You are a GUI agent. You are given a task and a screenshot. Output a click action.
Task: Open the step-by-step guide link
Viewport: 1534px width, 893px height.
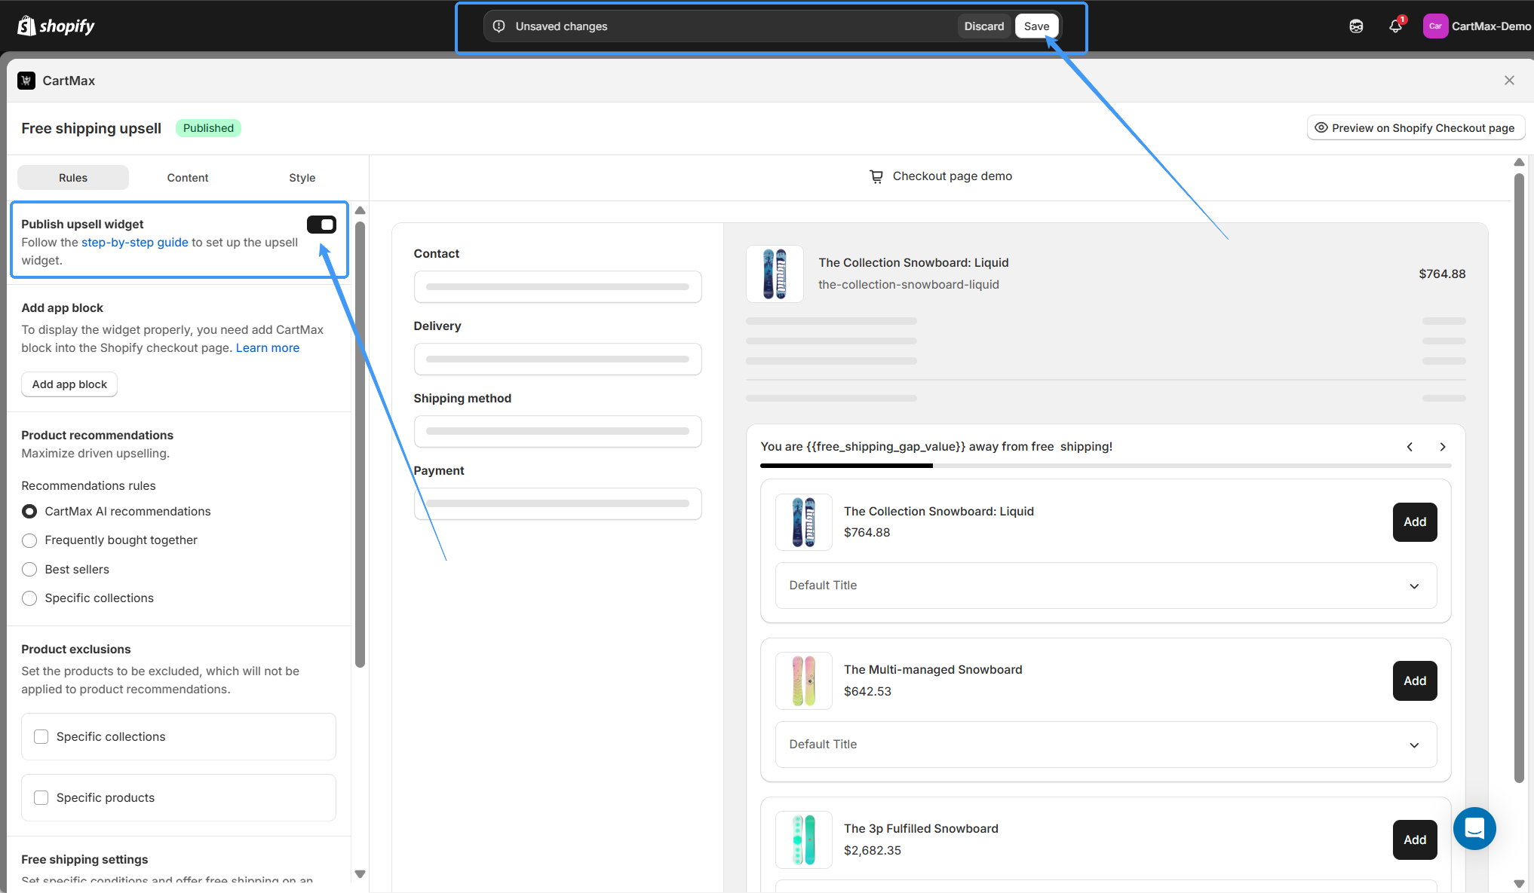click(135, 243)
